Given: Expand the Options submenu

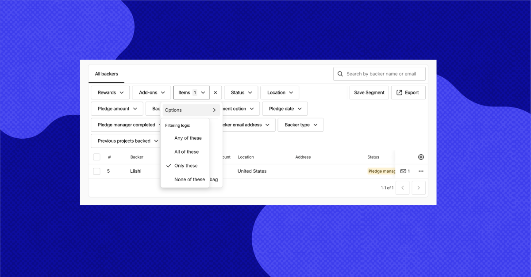Looking at the screenshot, I should [191, 110].
